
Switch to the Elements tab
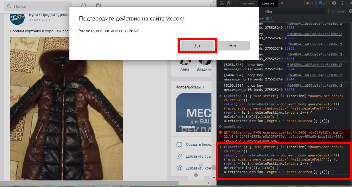point(248,3)
